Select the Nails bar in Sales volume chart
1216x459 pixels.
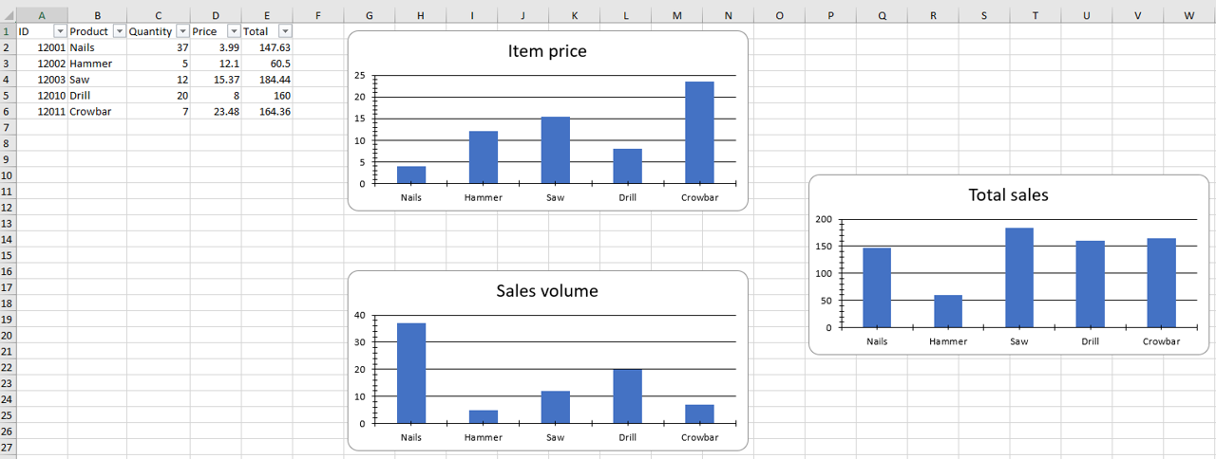click(410, 373)
